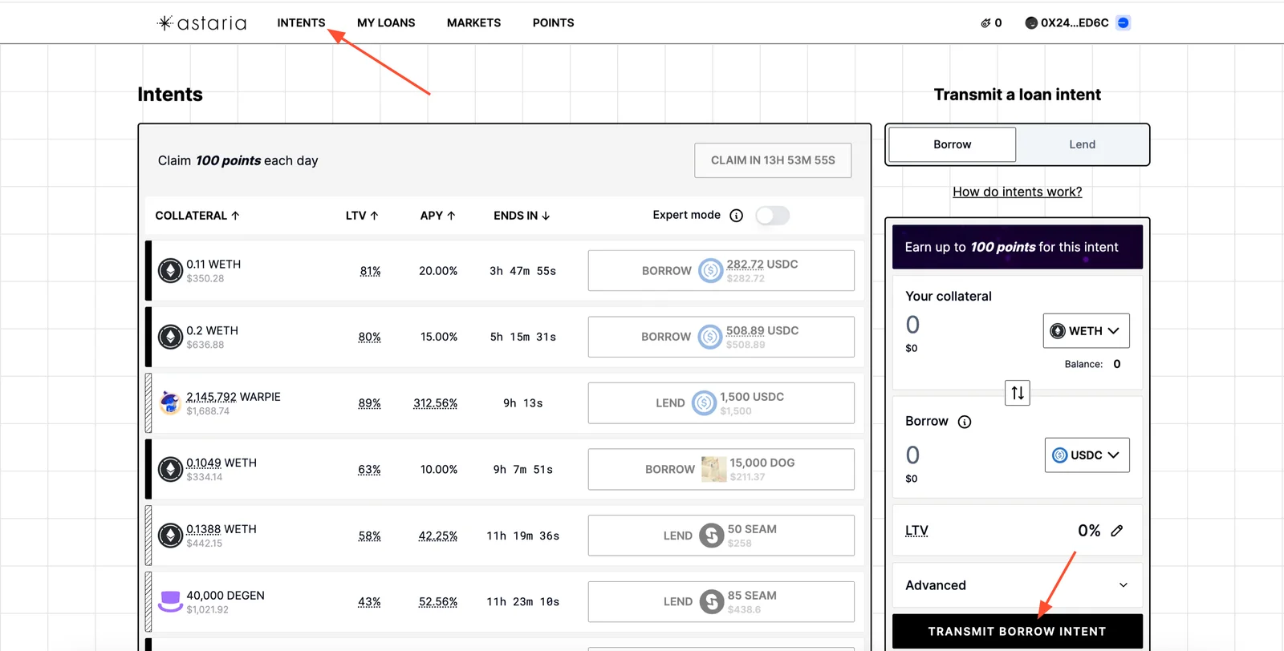
Task: Sort by LTV column
Action: coord(362,216)
